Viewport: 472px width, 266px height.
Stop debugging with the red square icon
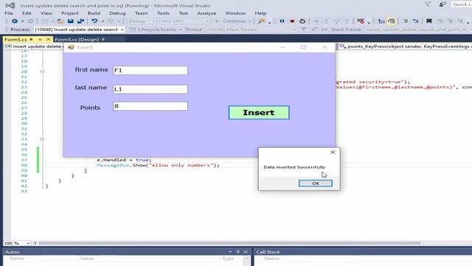[292, 21]
